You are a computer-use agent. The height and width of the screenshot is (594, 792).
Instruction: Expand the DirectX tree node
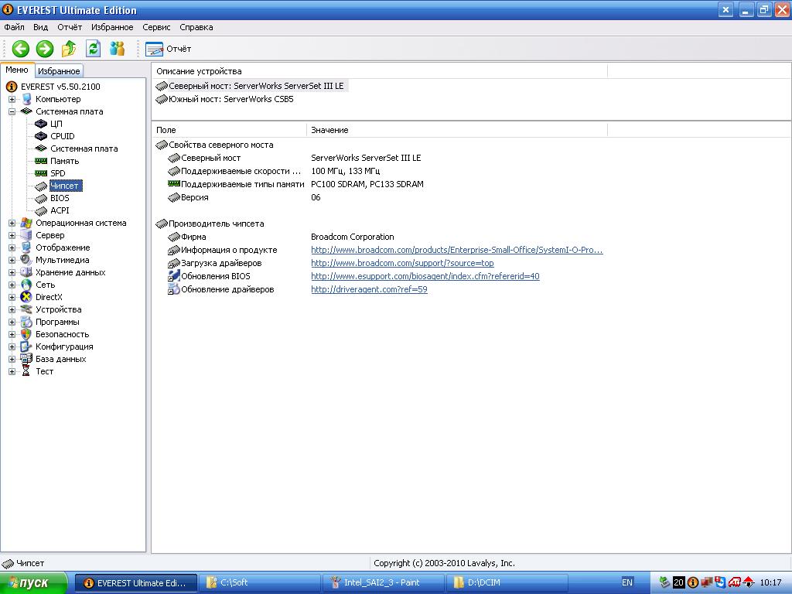12,298
